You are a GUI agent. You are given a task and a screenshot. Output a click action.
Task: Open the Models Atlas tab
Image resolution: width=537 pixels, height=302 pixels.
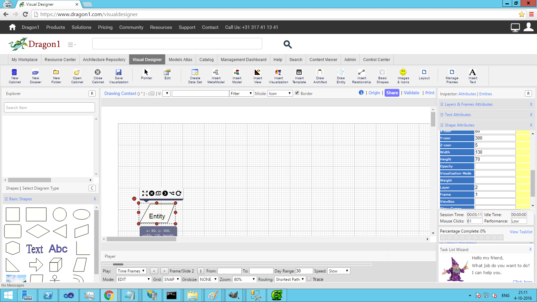[181, 59]
